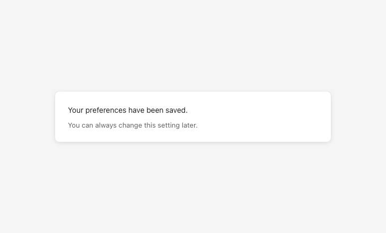The width and height of the screenshot is (386, 233).
Task: Click the word "setting" in the hint
Action: click(169, 126)
